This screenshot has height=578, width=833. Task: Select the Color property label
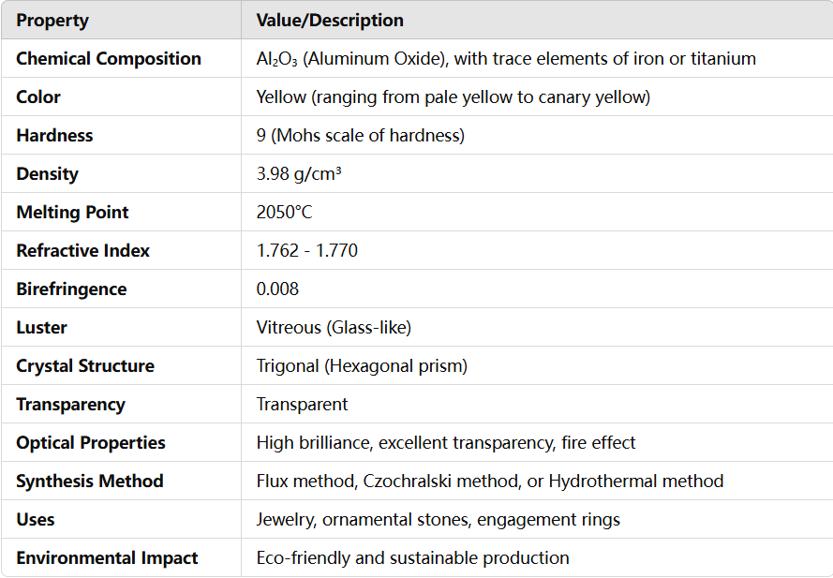pyautogui.click(x=38, y=96)
